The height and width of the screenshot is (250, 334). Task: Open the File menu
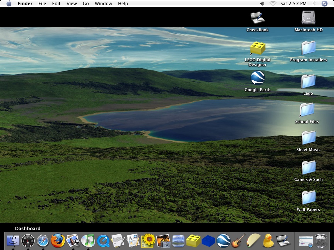tap(42, 4)
